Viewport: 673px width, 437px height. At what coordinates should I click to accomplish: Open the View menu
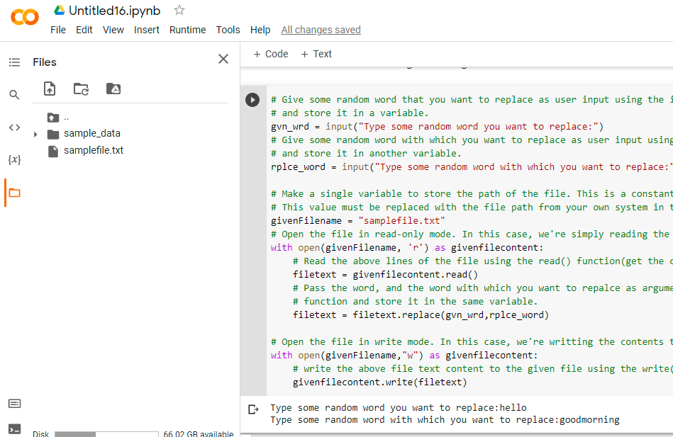coord(113,30)
